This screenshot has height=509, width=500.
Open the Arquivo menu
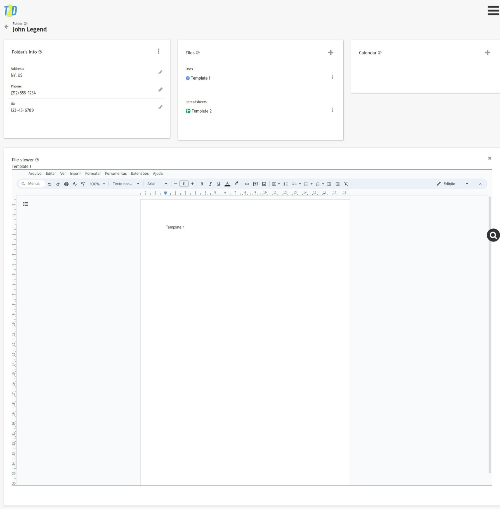35,174
